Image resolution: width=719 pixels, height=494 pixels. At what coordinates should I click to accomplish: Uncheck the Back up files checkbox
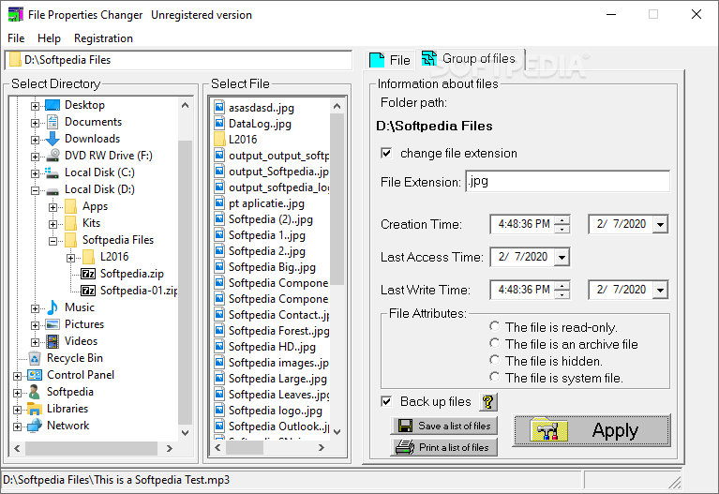click(x=386, y=402)
